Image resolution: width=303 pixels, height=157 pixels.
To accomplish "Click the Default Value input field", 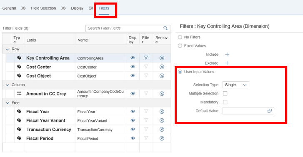I will [248, 111].
